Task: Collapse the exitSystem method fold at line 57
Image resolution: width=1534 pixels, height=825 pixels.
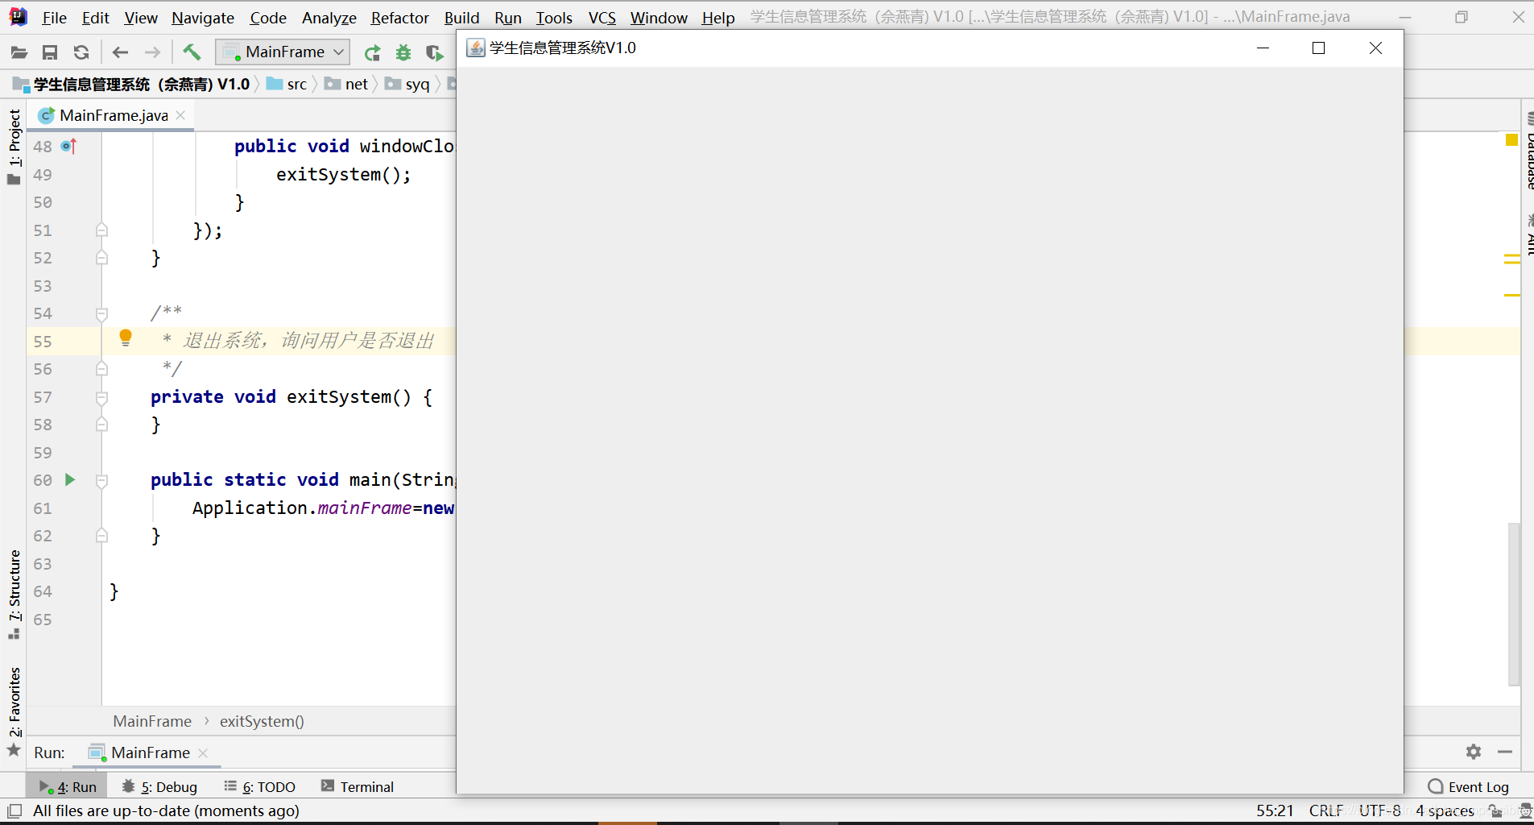Action: tap(101, 397)
